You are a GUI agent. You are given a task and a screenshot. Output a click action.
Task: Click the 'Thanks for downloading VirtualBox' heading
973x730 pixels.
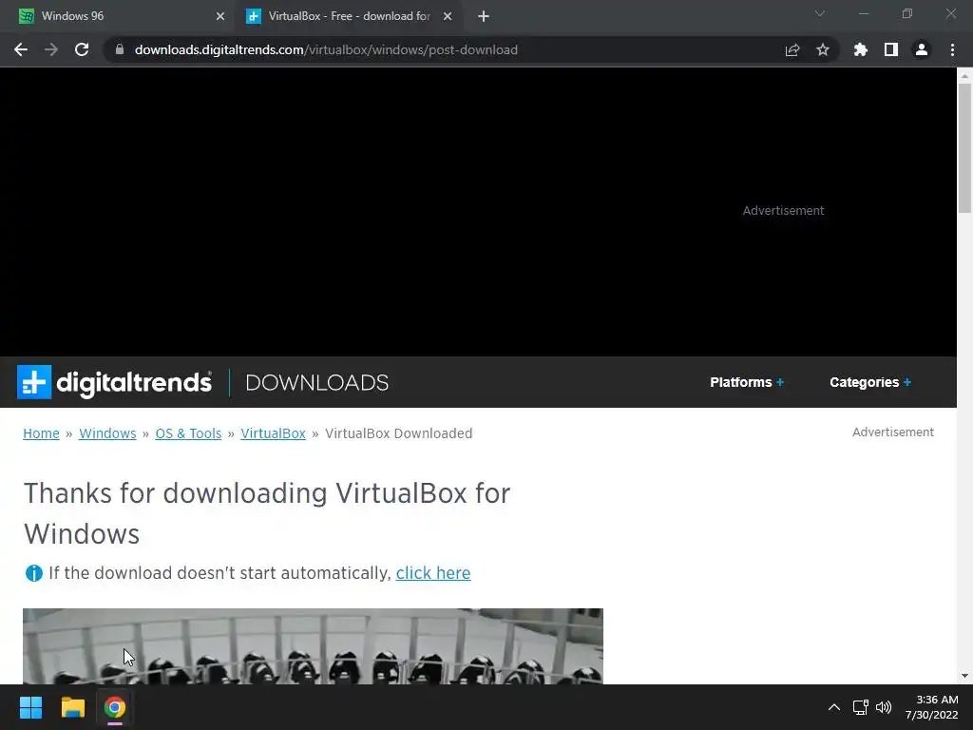267,513
